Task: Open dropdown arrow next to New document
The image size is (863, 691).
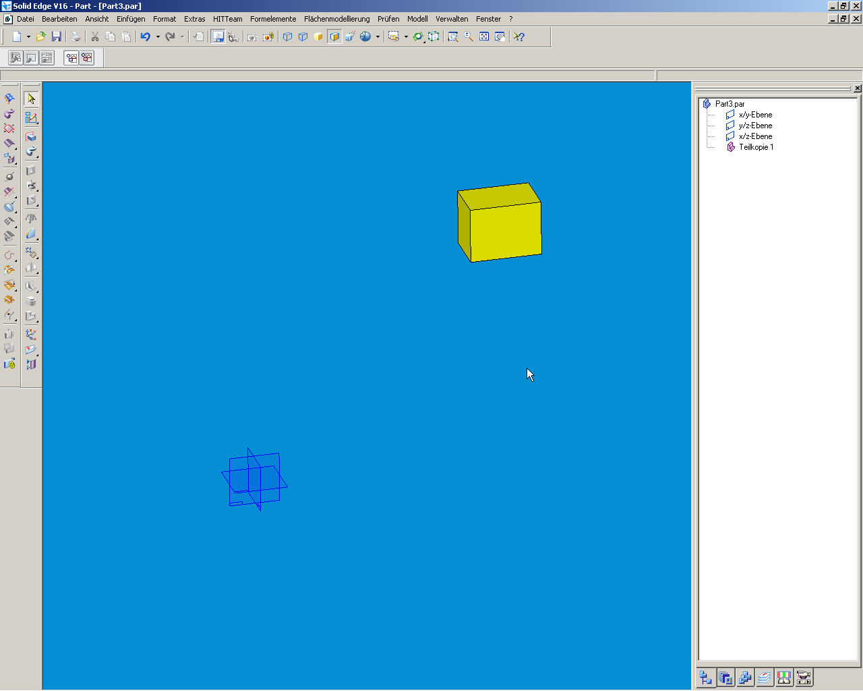Action: [28, 36]
